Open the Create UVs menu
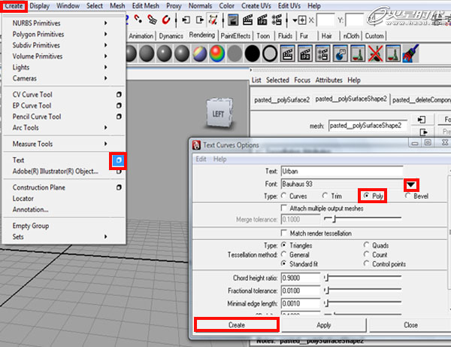Image resolution: width=451 pixels, height=347 pixels. click(x=256, y=6)
